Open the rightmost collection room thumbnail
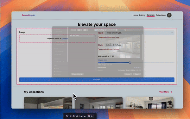Viewport: 190px width, 119px height. tap(149, 103)
